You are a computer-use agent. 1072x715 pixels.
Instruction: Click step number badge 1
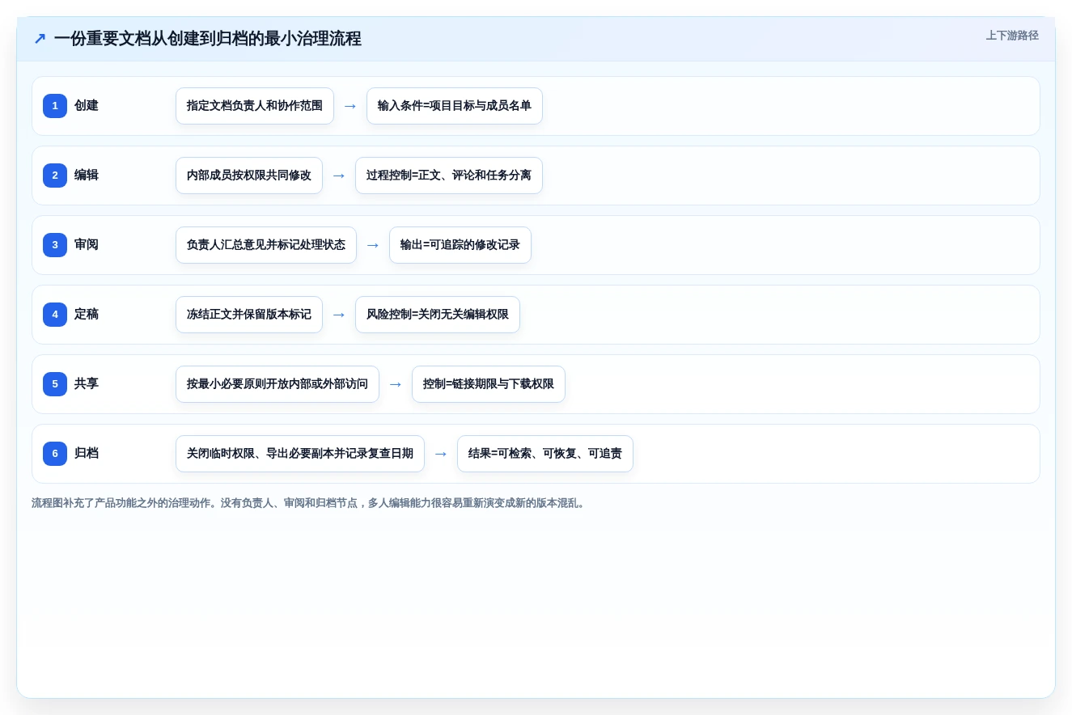tap(55, 106)
